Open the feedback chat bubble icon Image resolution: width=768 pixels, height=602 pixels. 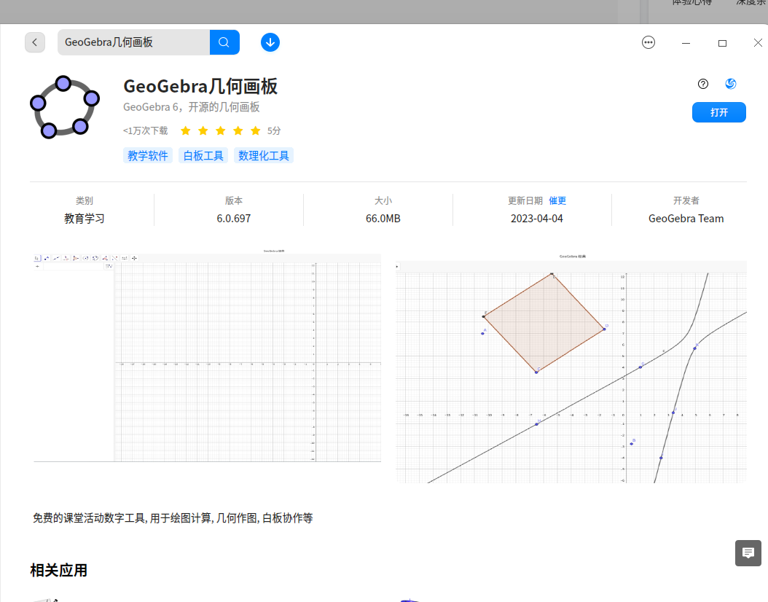[748, 553]
